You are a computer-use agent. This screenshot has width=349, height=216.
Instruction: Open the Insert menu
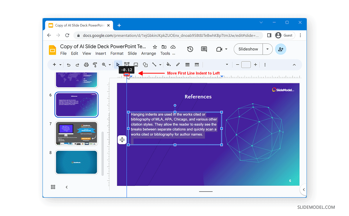tap(101, 53)
